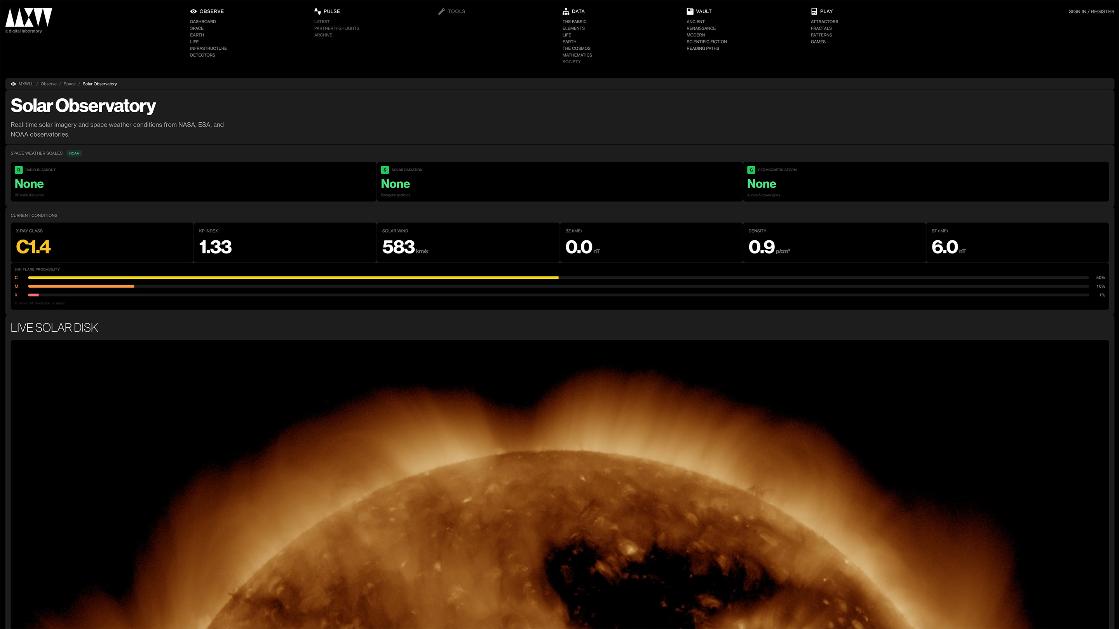Open DATA via its network diagram icon

coord(566,11)
